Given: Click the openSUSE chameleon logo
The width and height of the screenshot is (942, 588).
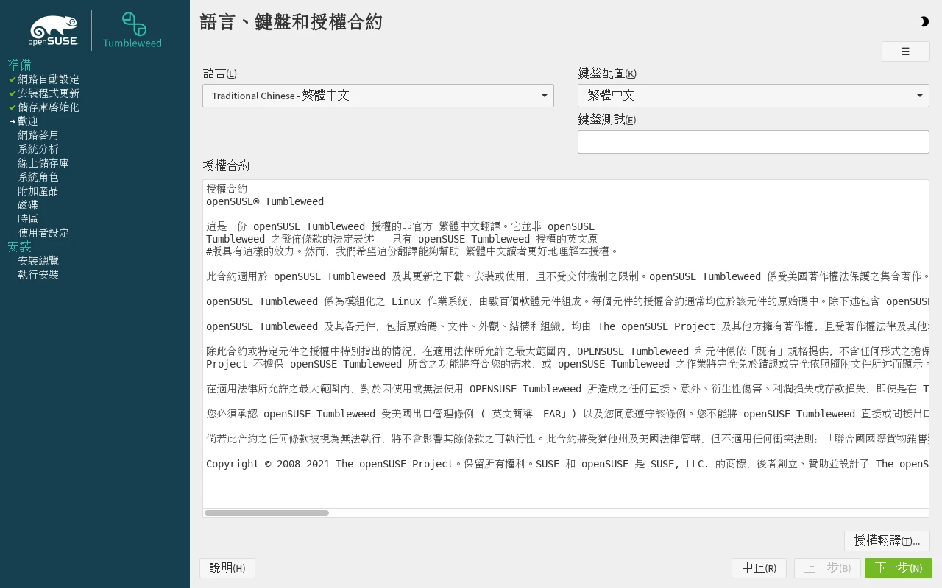Looking at the screenshot, I should (x=54, y=31).
